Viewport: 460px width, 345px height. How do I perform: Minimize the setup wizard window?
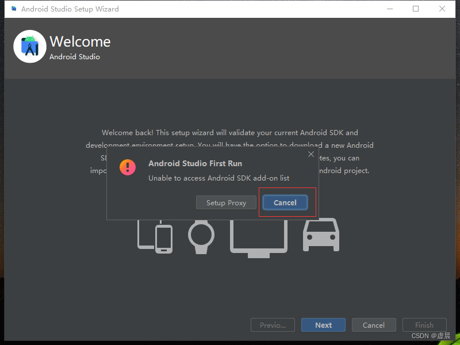pyautogui.click(x=390, y=9)
